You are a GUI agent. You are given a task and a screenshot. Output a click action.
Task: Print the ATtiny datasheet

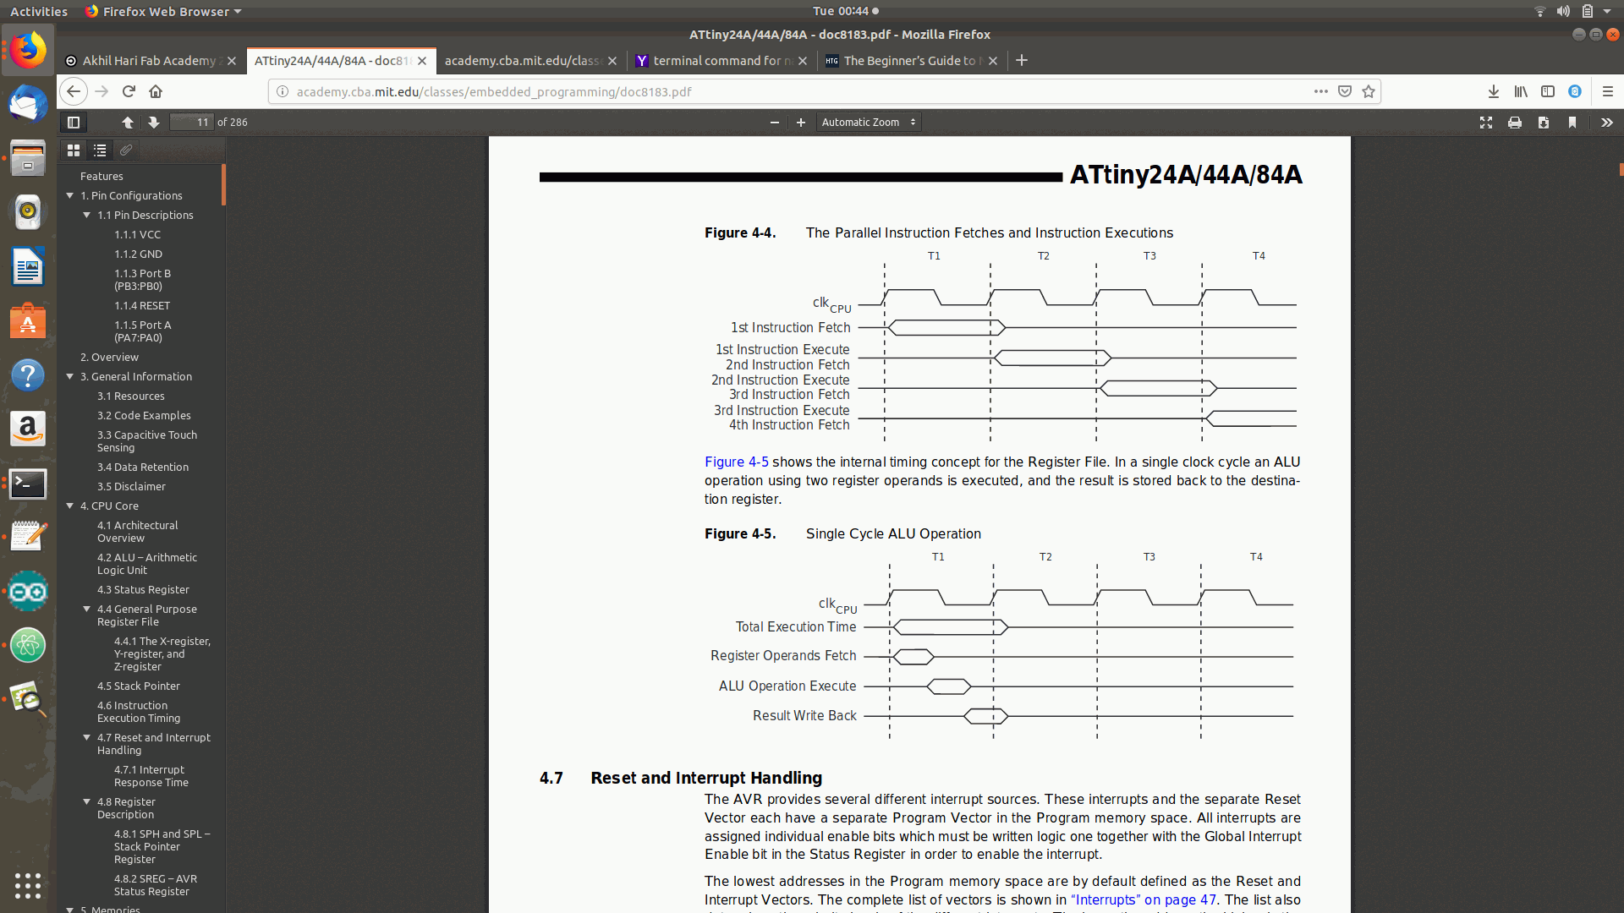[1515, 123]
